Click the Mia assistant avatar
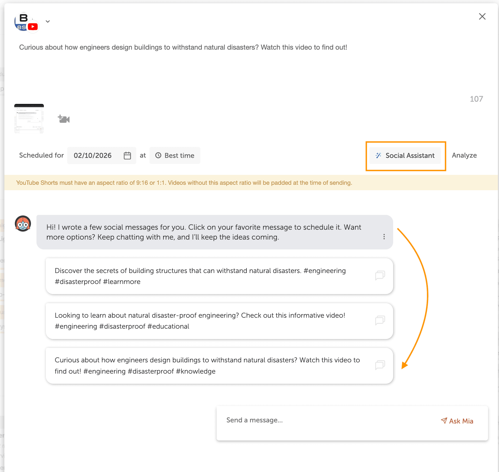Viewport: 499px width, 472px height. click(23, 224)
